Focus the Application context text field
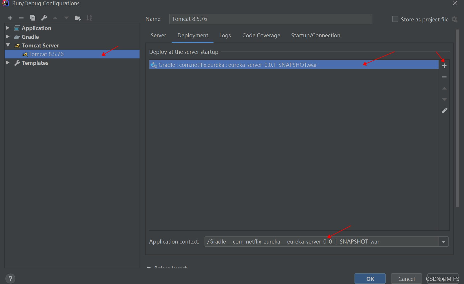The height and width of the screenshot is (284, 464). [322, 242]
